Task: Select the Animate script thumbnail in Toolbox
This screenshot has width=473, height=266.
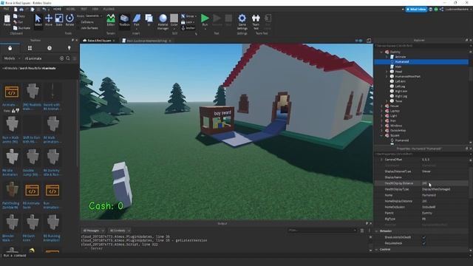Action: click(x=12, y=92)
